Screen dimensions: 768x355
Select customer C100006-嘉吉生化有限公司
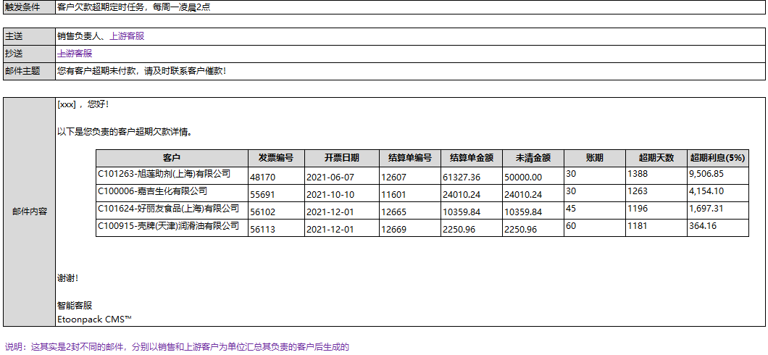tap(152, 191)
